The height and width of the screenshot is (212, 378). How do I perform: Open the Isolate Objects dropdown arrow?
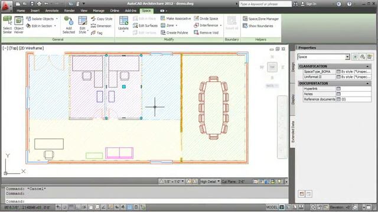pos(57,19)
